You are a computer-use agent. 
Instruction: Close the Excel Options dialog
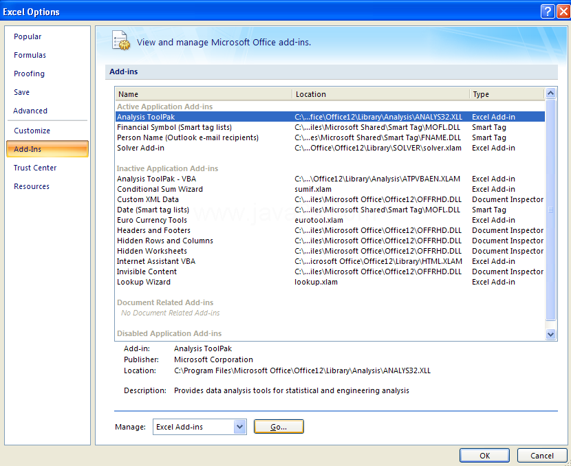563,12
